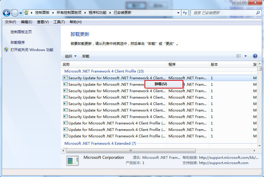Viewport: 264px width, 177px height.
Task: Open 卸载程序 link in sidebar
Action: pos(18,43)
